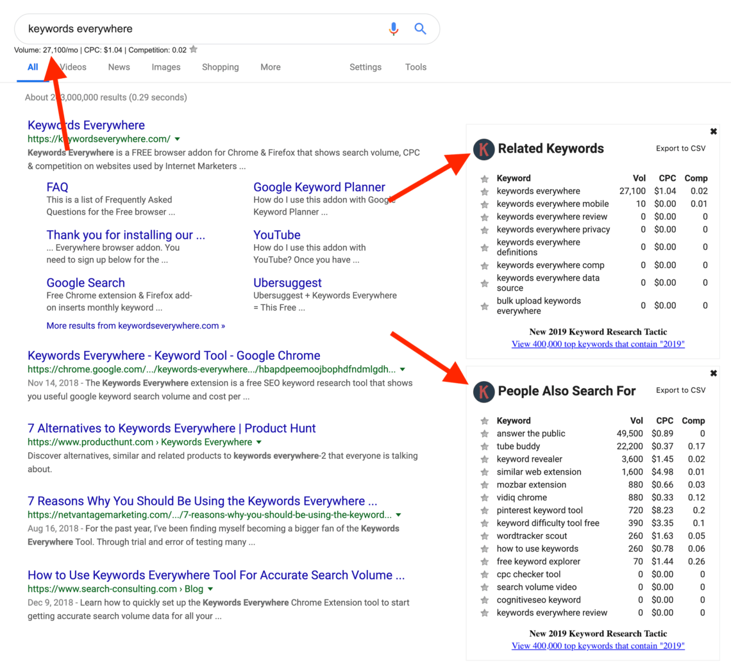The height and width of the screenshot is (672, 731).
Task: Click inside the Google search box
Action: 192,28
